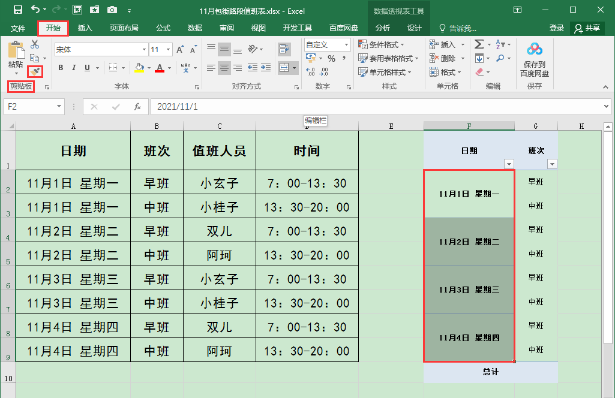Screen dimensions: 615x398
Task: Open the font name dropdown showing 宋体
Action: coord(145,50)
